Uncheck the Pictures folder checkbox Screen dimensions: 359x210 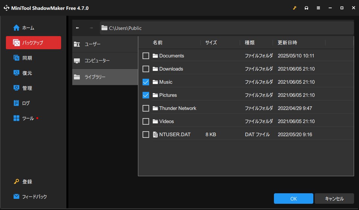coord(146,95)
